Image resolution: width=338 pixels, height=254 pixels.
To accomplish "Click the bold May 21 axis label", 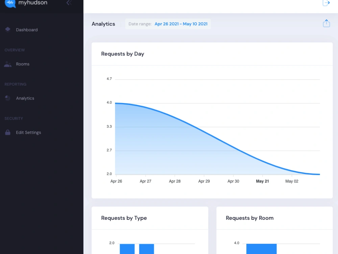I will pos(262,181).
